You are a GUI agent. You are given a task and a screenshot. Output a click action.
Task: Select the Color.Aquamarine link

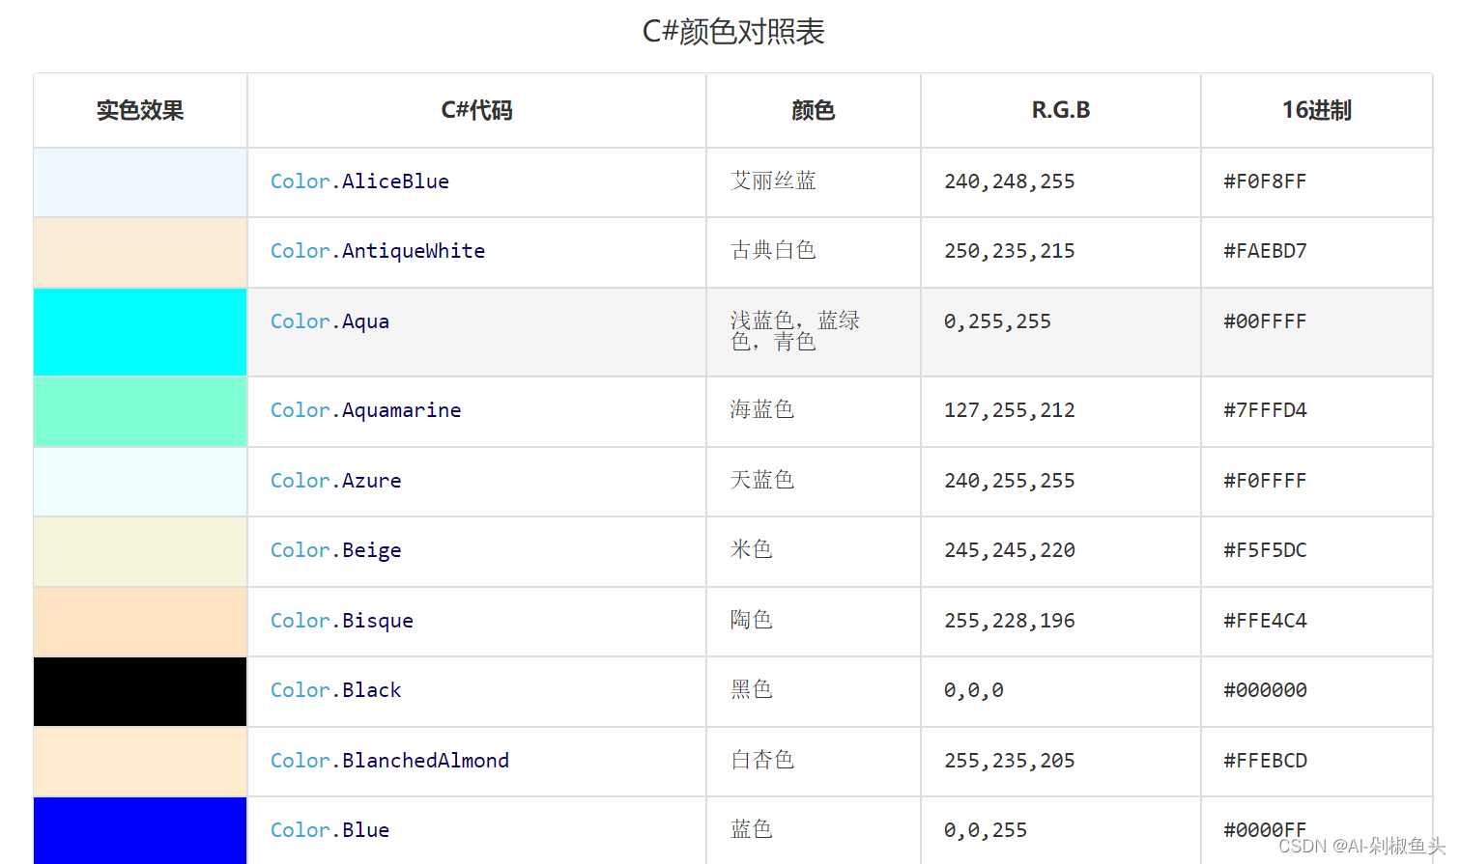(365, 409)
